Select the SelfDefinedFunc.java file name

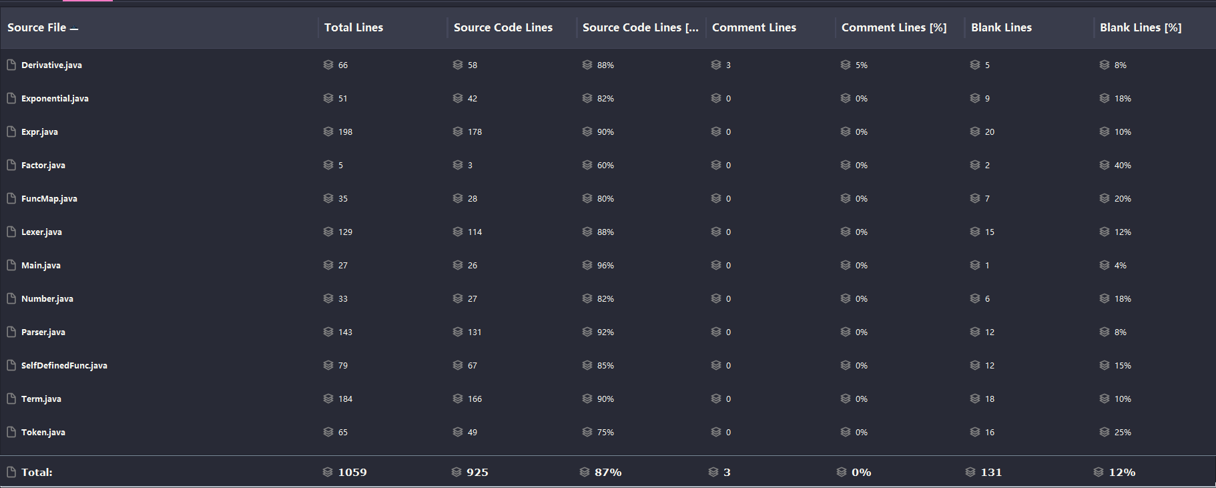tap(64, 365)
